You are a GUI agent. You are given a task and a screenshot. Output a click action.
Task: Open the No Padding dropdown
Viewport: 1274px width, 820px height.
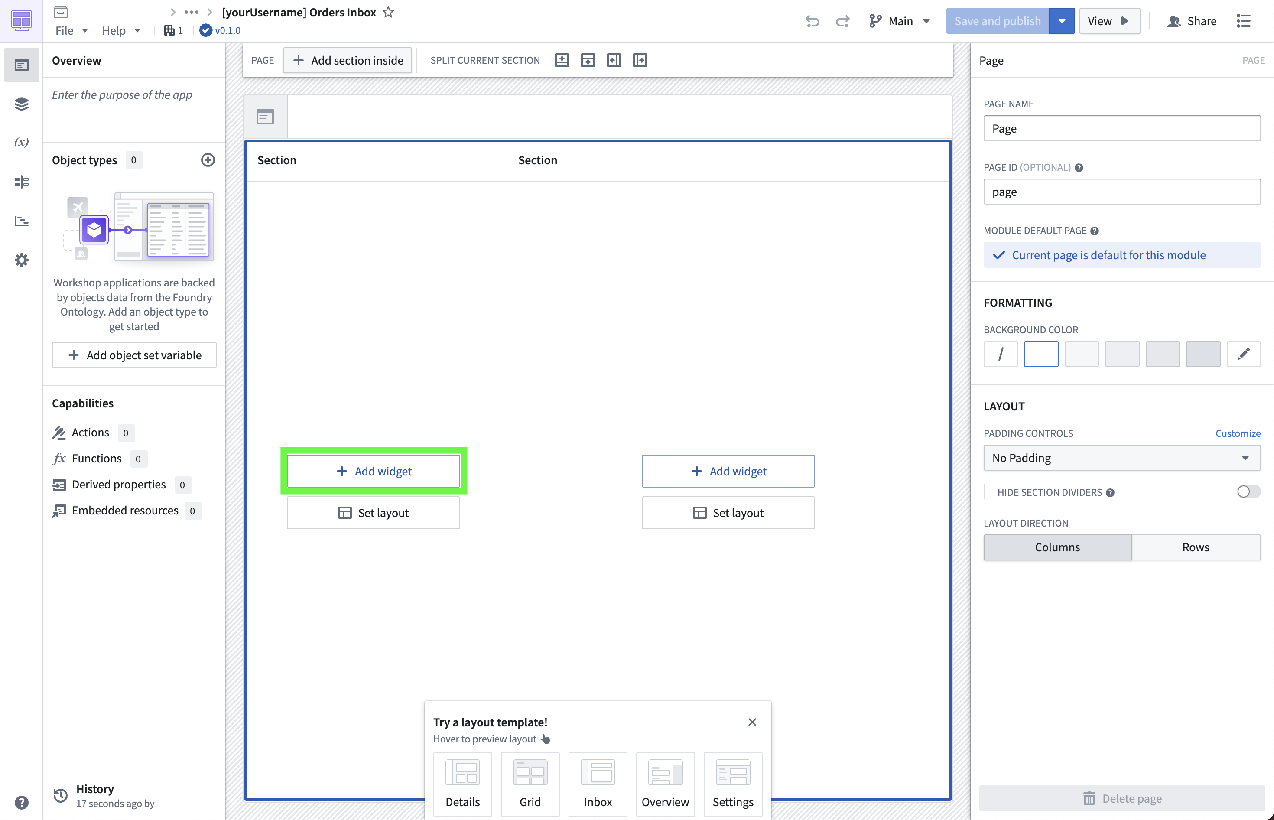click(1121, 457)
